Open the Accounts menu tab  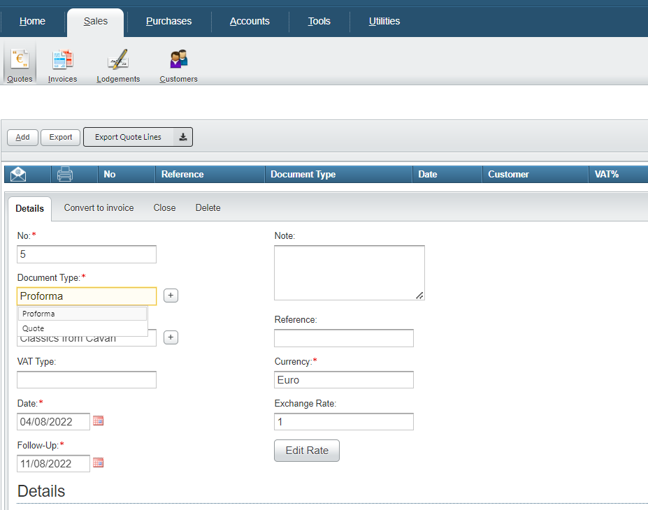point(250,21)
